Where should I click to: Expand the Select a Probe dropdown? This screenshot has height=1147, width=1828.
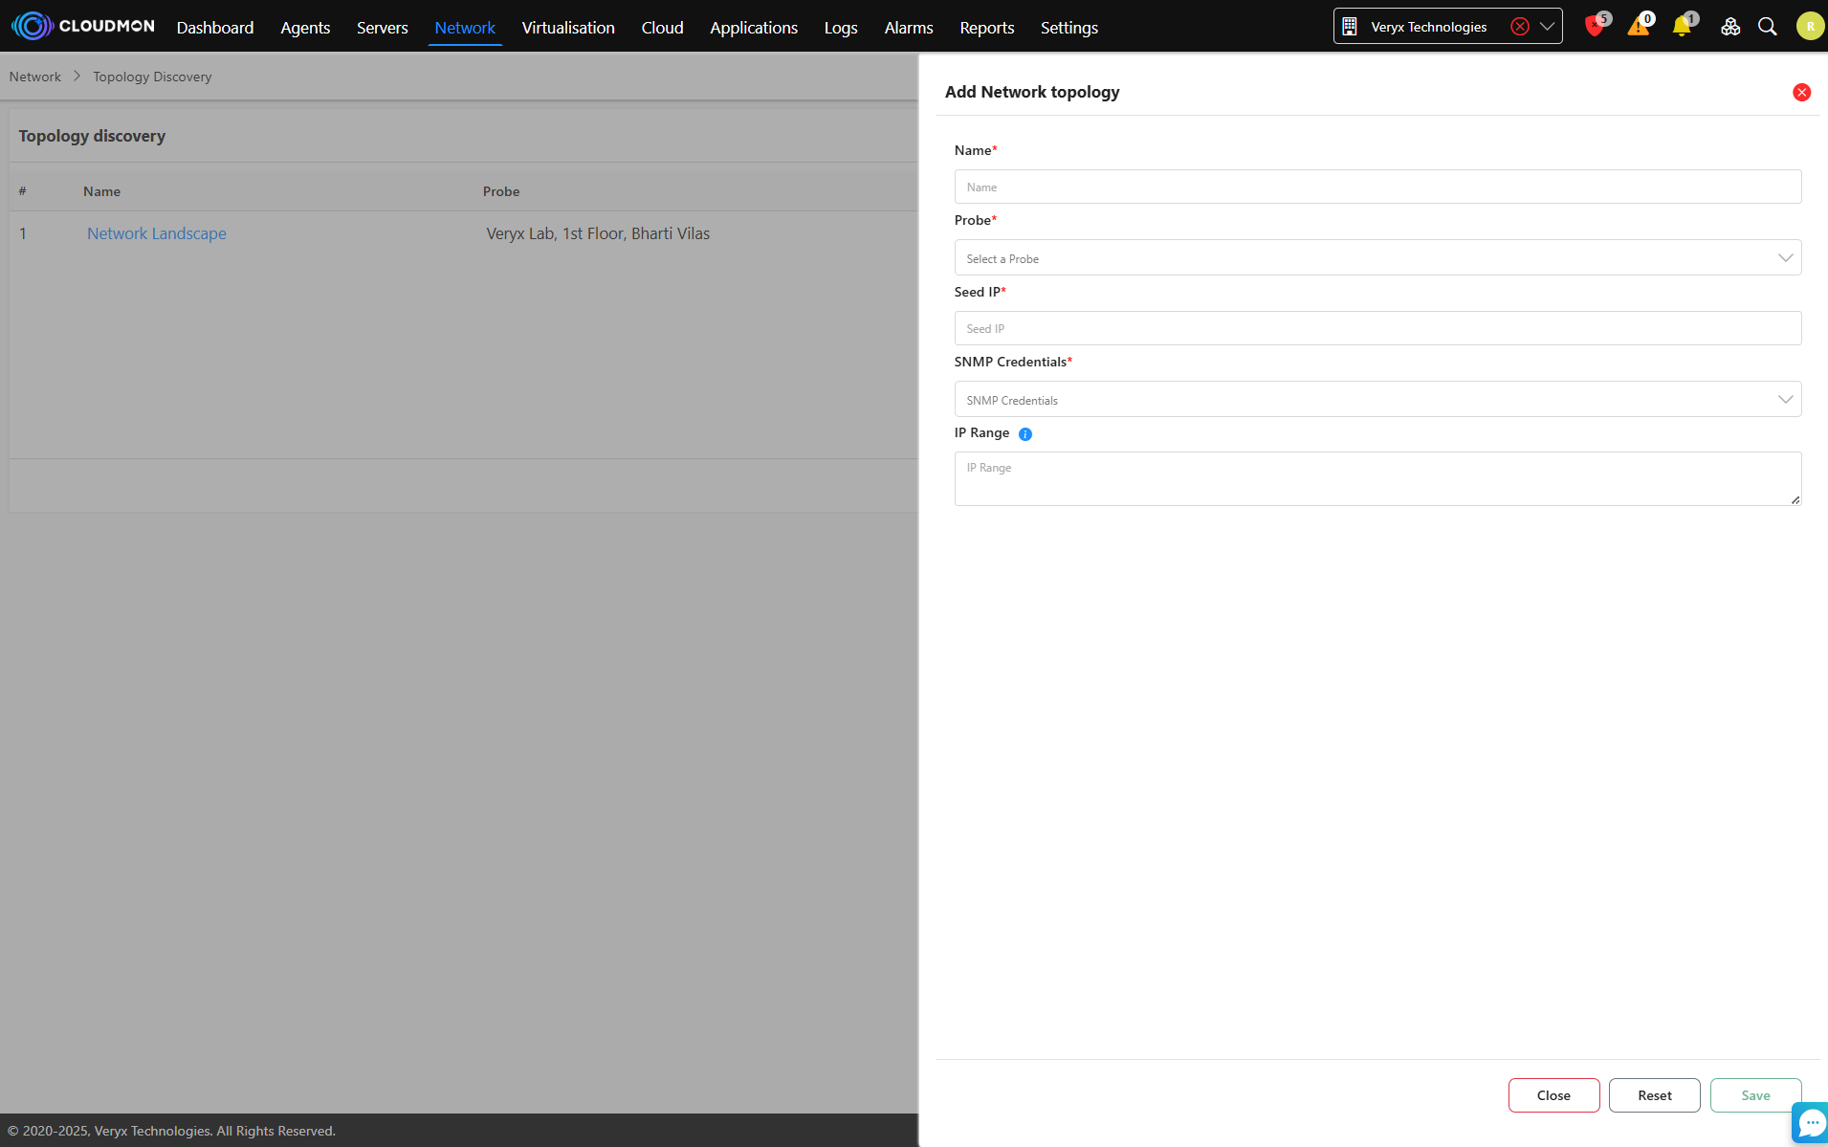1377,258
